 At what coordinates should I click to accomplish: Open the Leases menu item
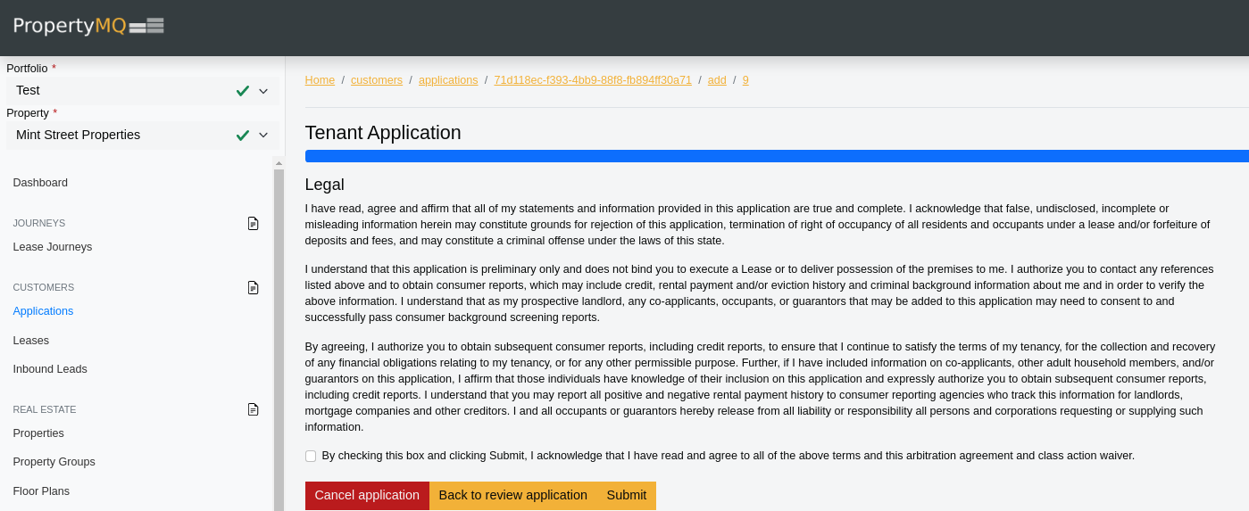31,341
